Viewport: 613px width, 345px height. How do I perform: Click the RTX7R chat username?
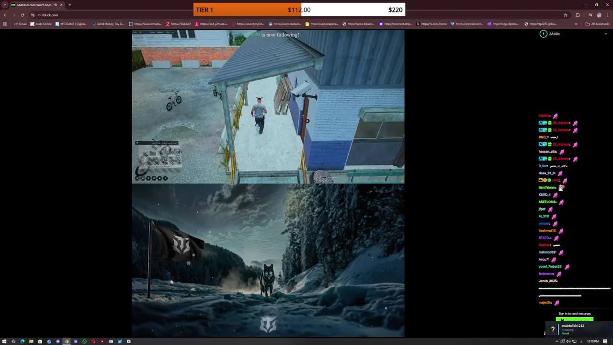click(545, 238)
